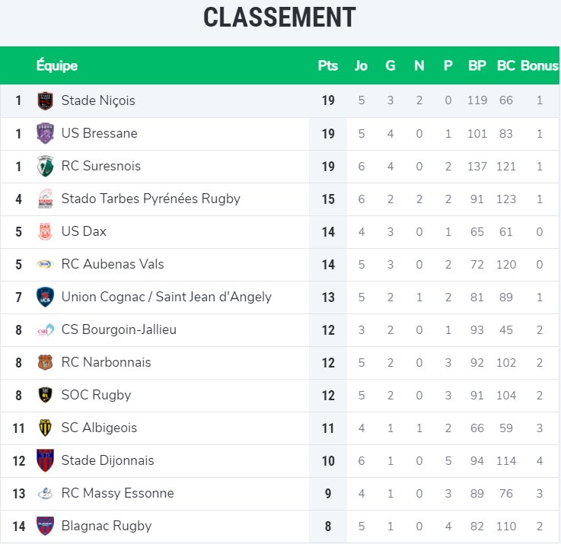Click the Stade Niçois team logo
This screenshot has width=561, height=544.
pos(45,100)
